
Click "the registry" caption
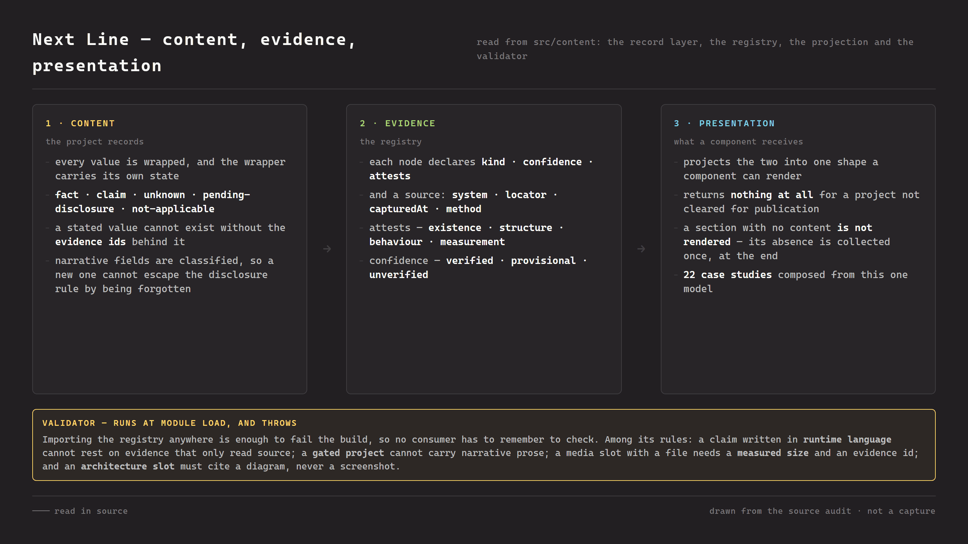click(391, 141)
